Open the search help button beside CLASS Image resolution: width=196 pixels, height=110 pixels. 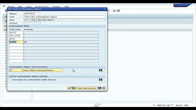pos(25,42)
